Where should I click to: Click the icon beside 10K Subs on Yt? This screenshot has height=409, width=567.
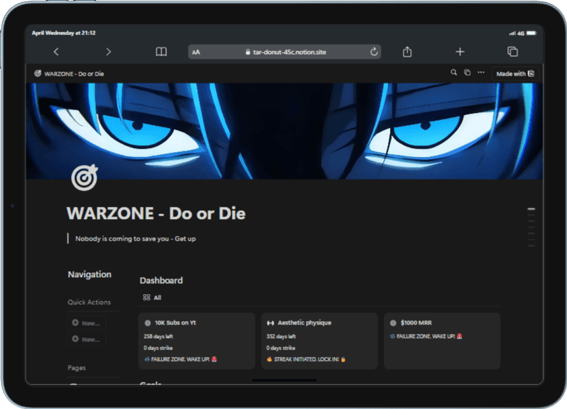[x=147, y=323]
